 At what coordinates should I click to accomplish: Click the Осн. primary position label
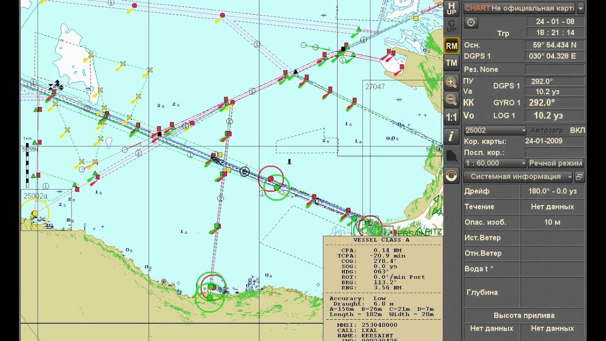(472, 45)
